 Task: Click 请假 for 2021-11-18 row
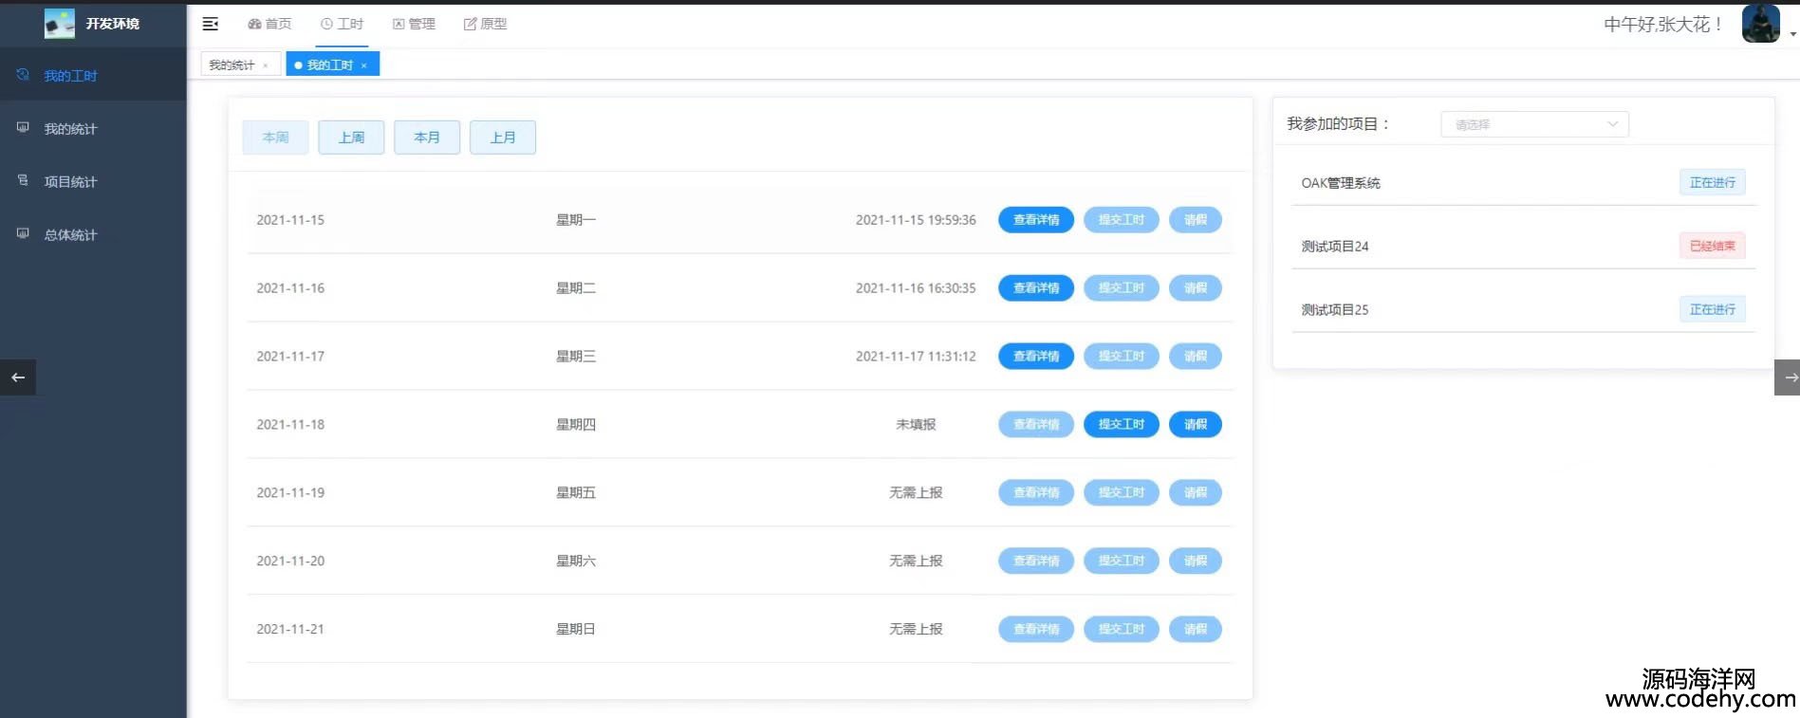[1195, 425]
